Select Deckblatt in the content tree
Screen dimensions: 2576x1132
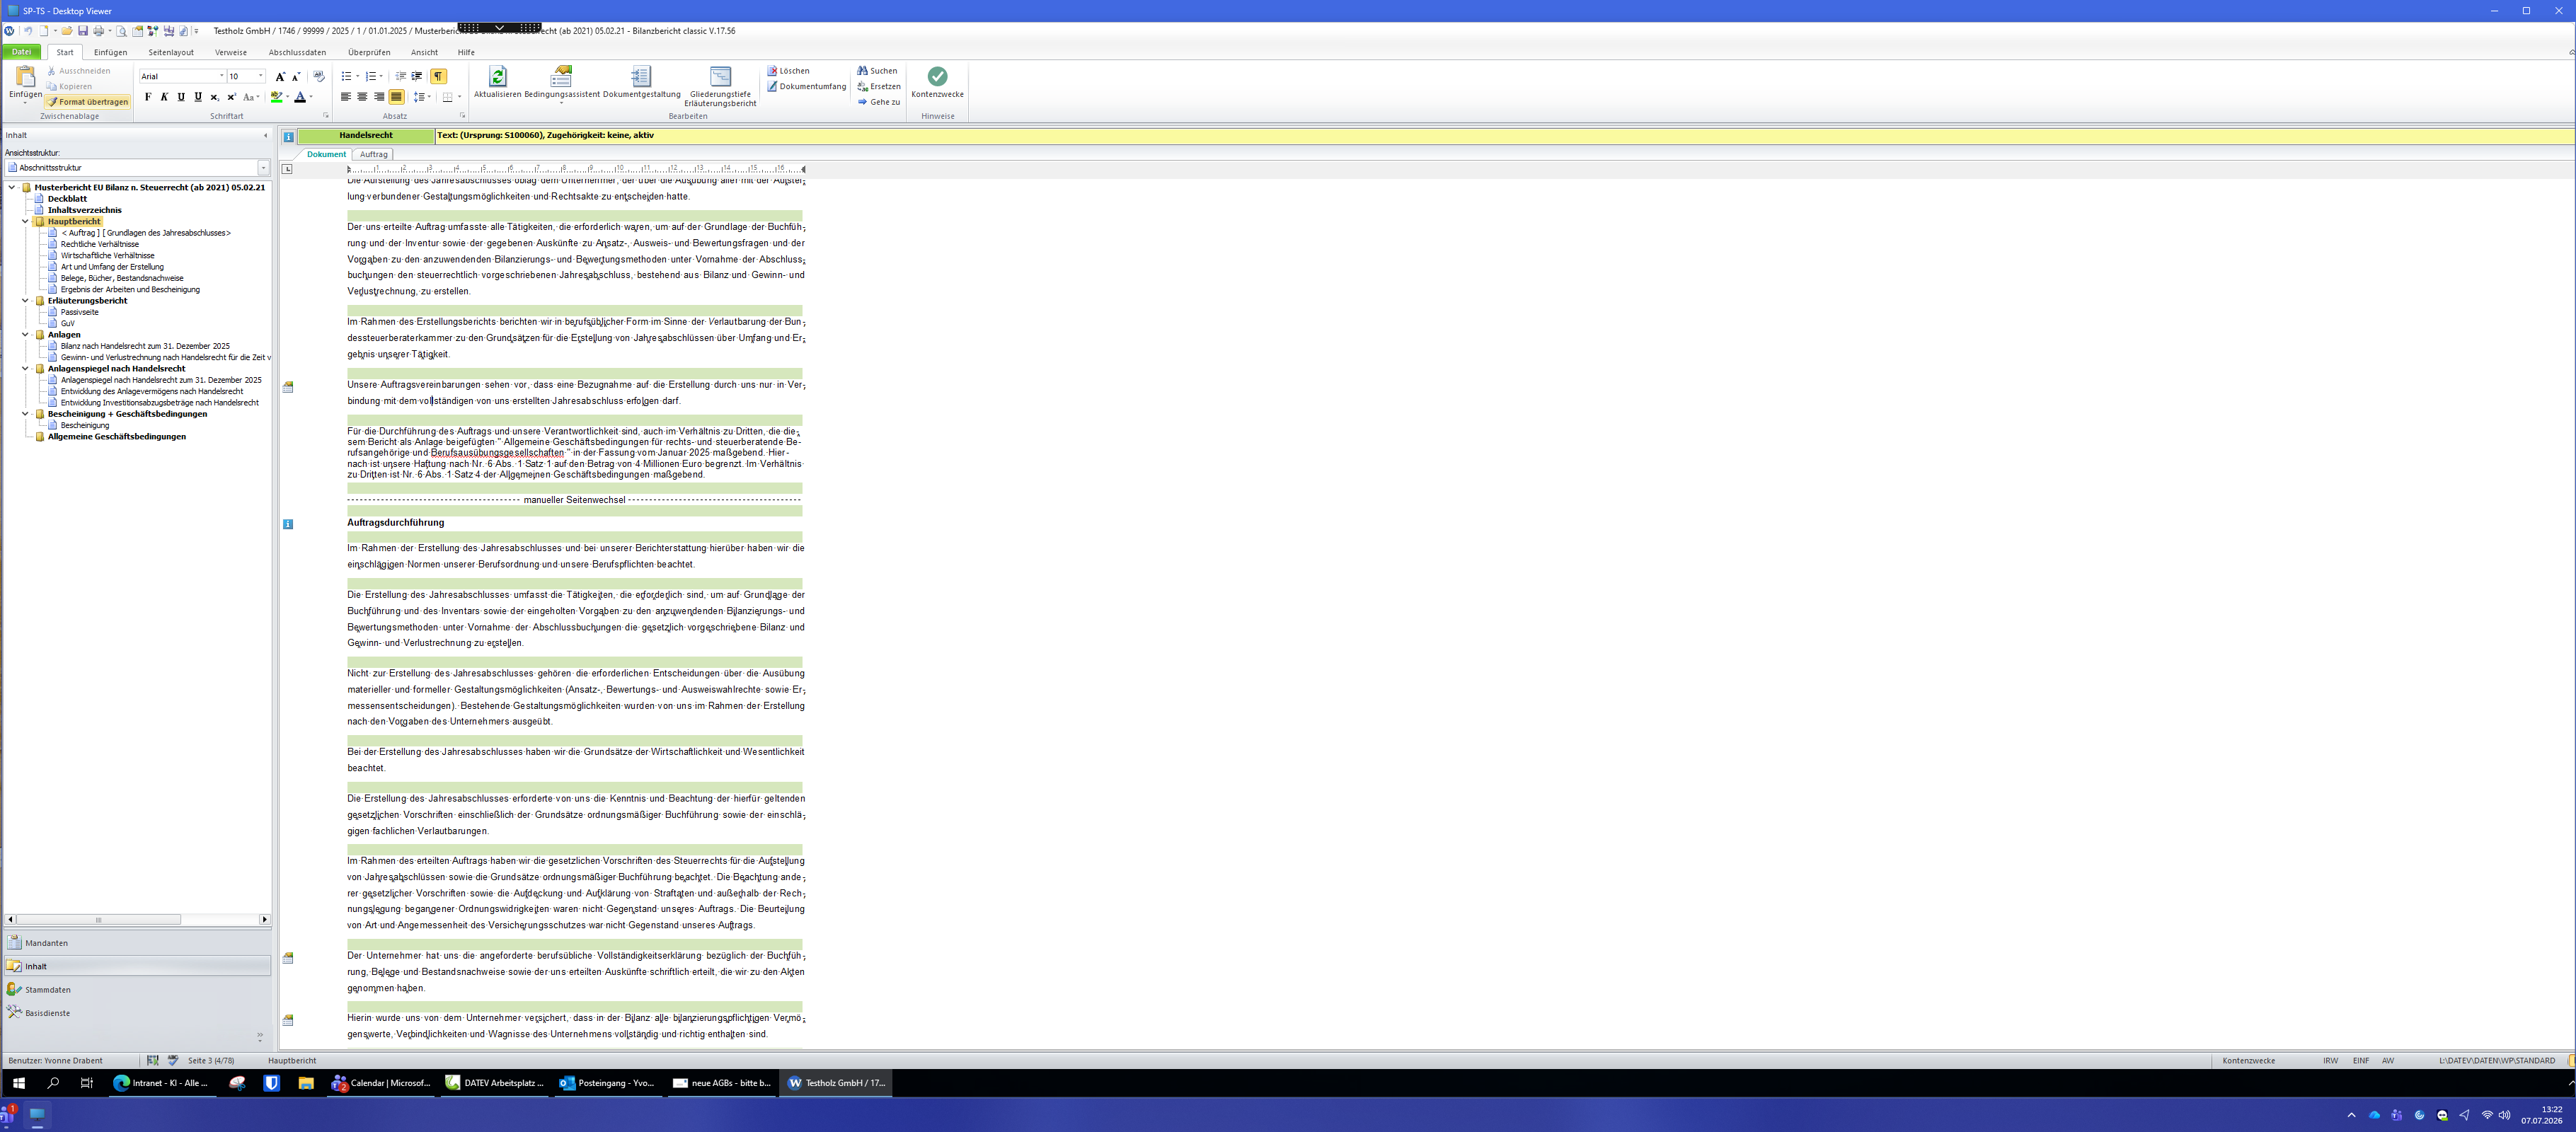(x=67, y=198)
